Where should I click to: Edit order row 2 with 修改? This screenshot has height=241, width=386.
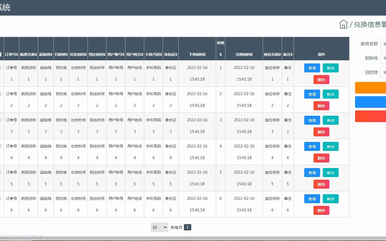(331, 94)
